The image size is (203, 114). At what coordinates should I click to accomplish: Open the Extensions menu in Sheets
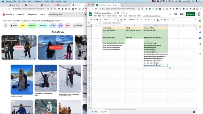tap(132, 16)
